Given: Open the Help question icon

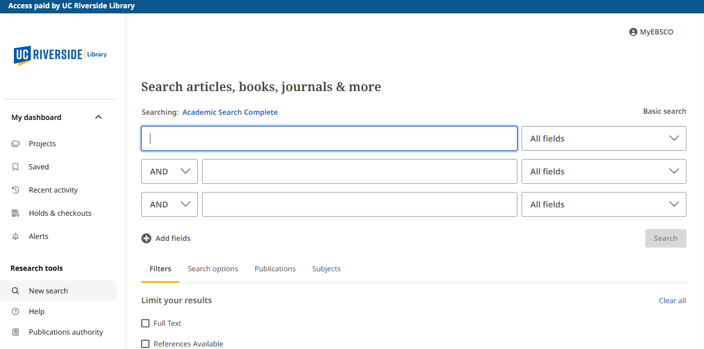Looking at the screenshot, I should (x=15, y=311).
